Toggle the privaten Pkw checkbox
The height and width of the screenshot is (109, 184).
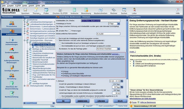click(57, 31)
